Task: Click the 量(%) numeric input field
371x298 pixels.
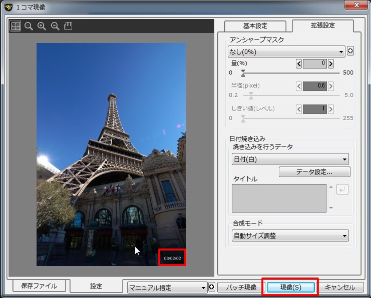Action: click(315, 63)
